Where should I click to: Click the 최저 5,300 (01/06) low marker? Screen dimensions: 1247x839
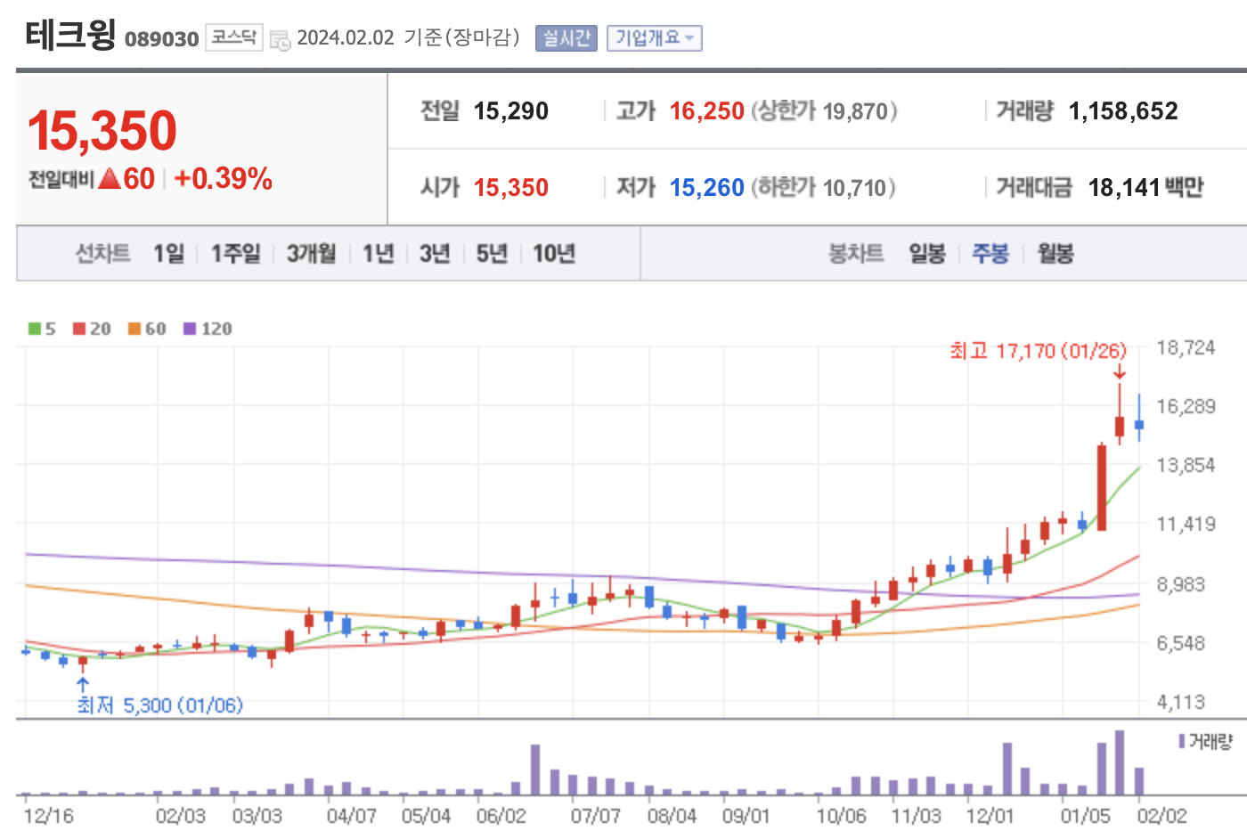[160, 705]
